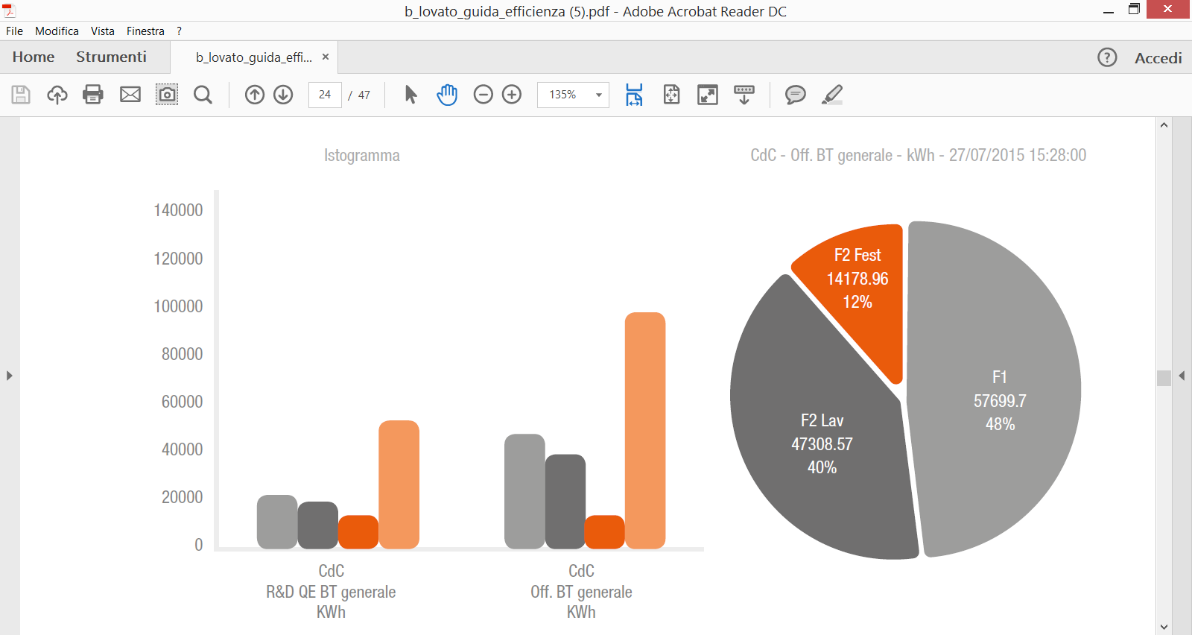
Task: Click the 60000 axis value
Action: click(x=182, y=402)
